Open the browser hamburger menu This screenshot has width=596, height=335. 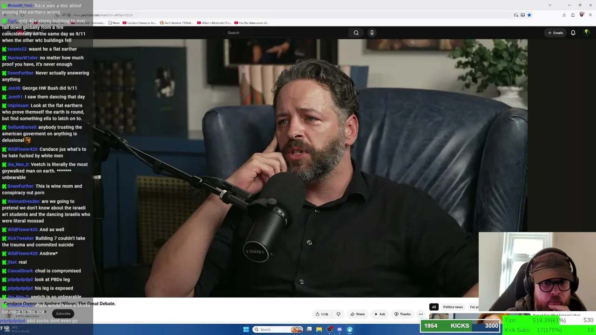click(590, 15)
